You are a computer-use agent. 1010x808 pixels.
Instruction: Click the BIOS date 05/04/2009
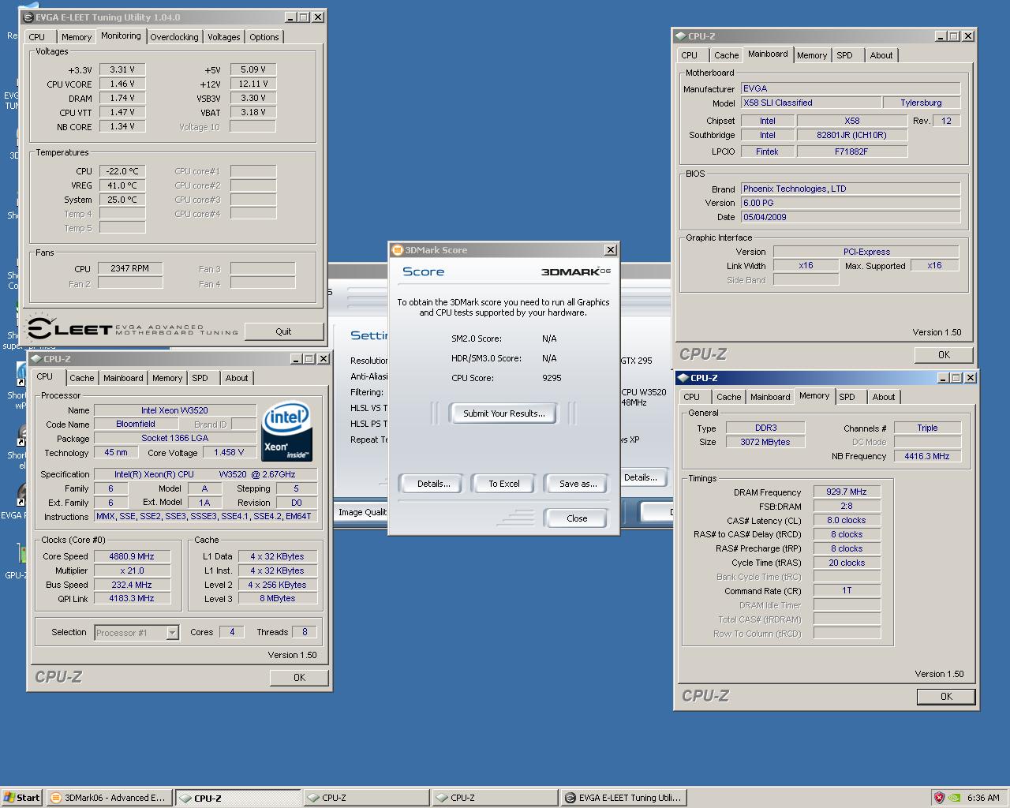coord(851,217)
